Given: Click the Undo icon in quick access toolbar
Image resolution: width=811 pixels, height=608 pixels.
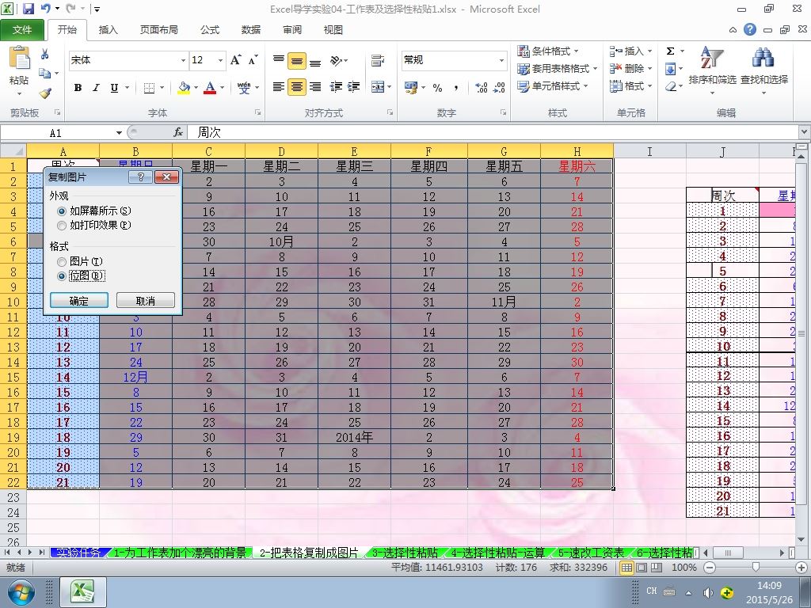Looking at the screenshot, I should tap(45, 9).
